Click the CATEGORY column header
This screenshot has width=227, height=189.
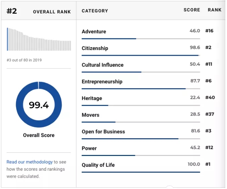pos(95,11)
